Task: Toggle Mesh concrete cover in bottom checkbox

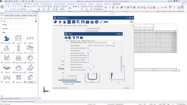Action: click(88, 58)
